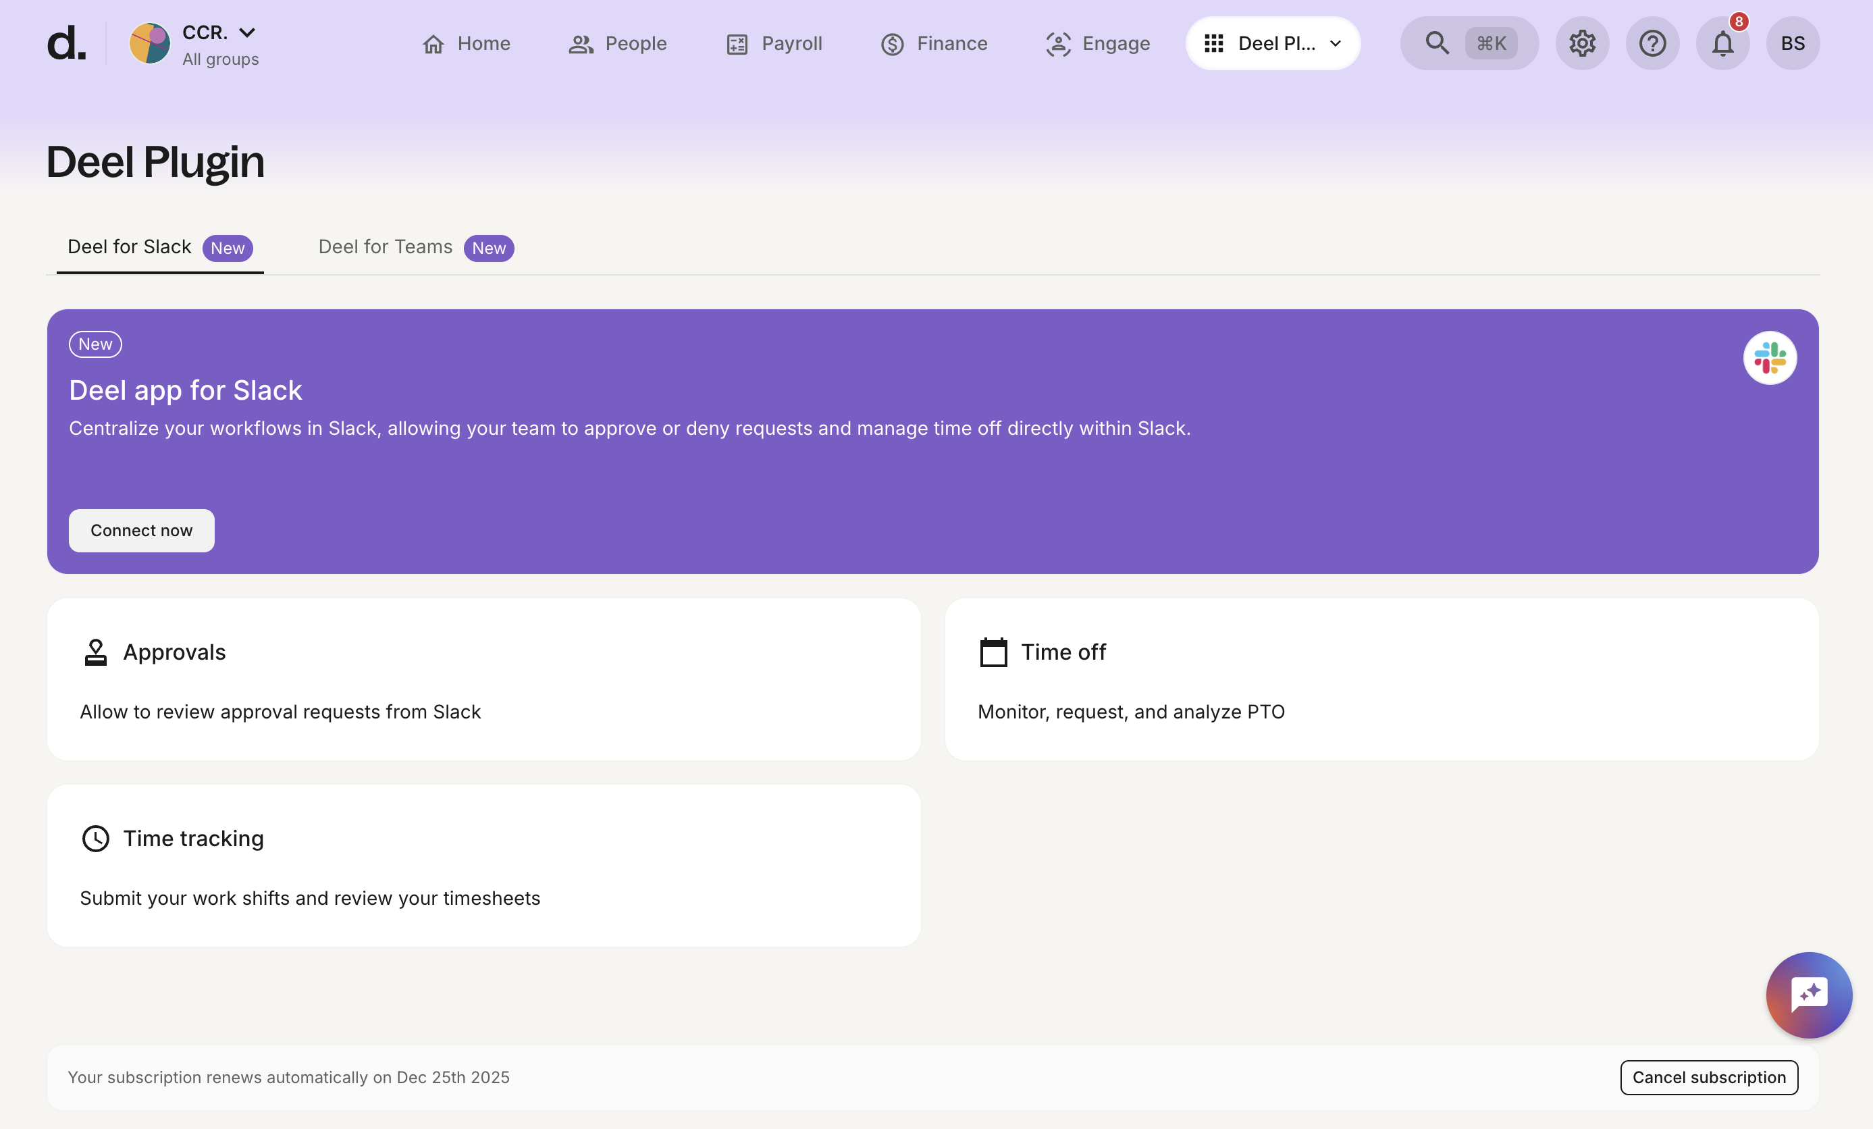
Task: Click the CCR organization avatar
Action: coord(150,43)
